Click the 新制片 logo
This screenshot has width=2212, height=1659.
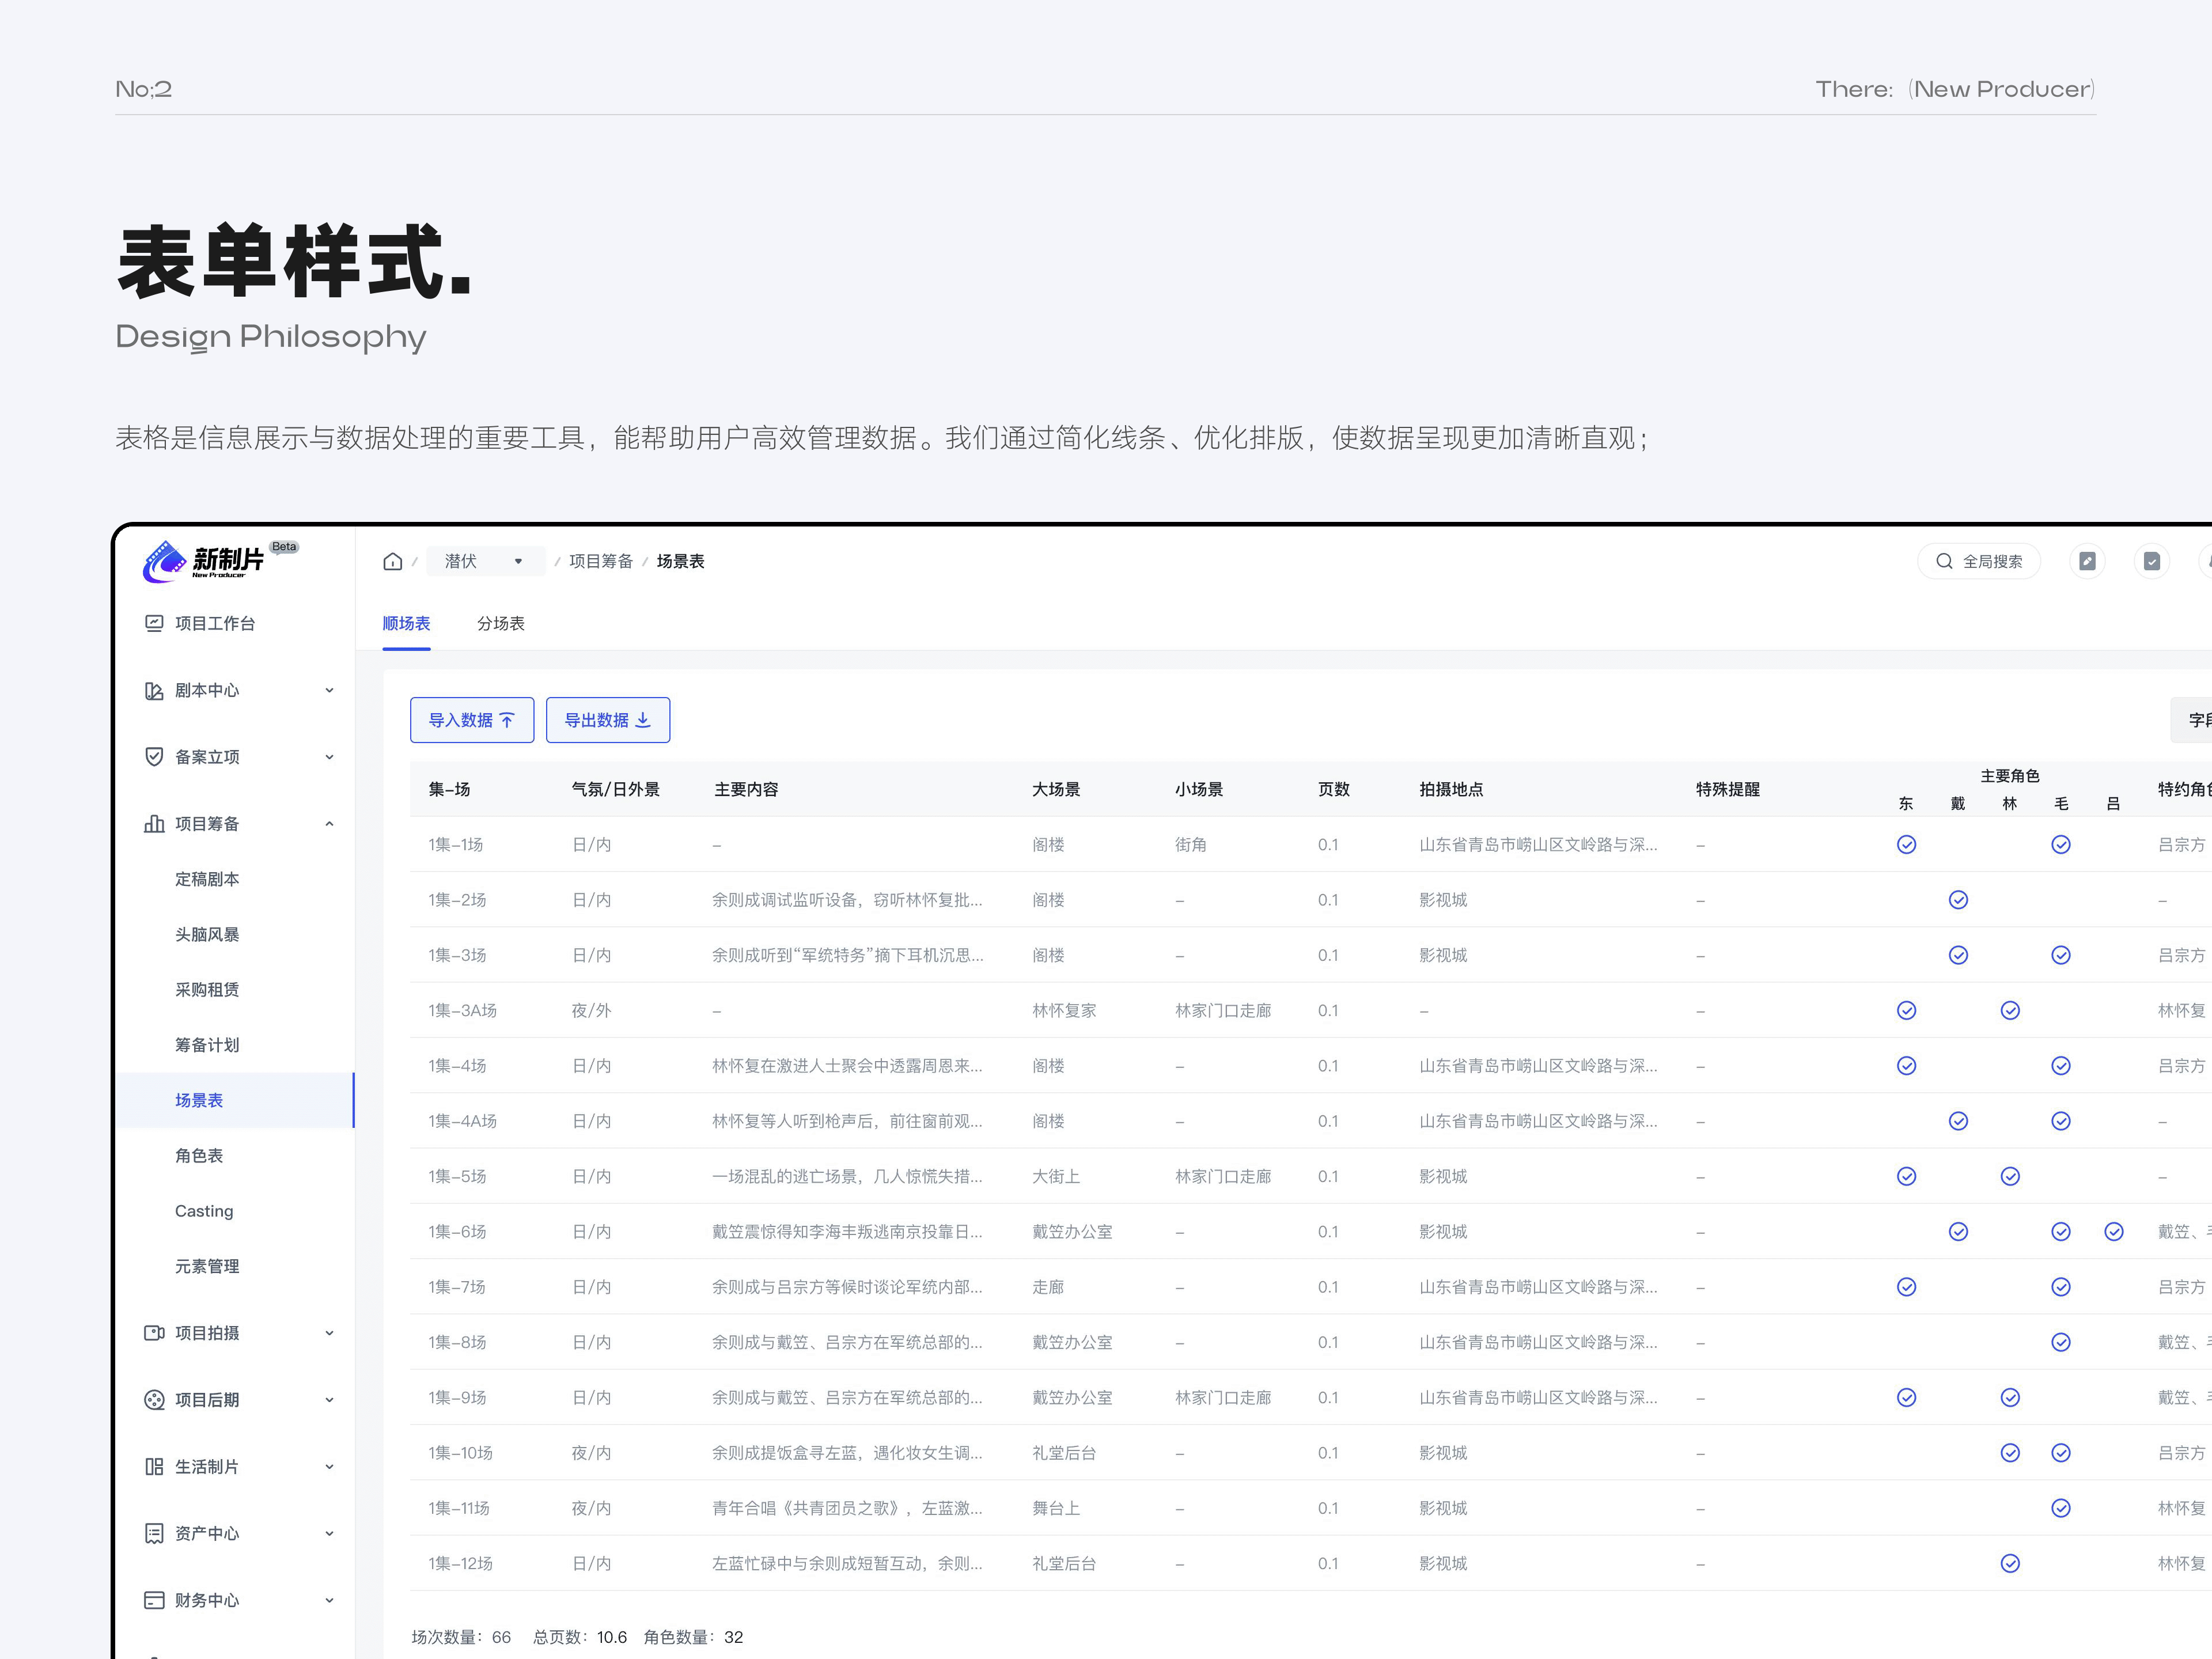[x=205, y=561]
